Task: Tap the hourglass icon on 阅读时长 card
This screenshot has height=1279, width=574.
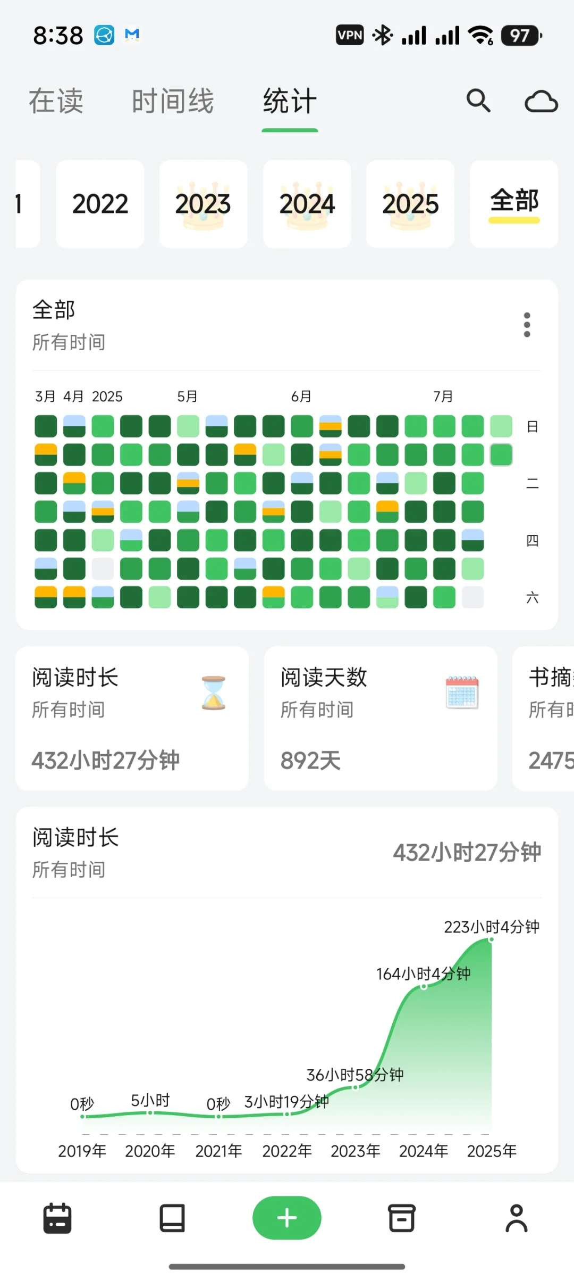Action: tap(214, 693)
